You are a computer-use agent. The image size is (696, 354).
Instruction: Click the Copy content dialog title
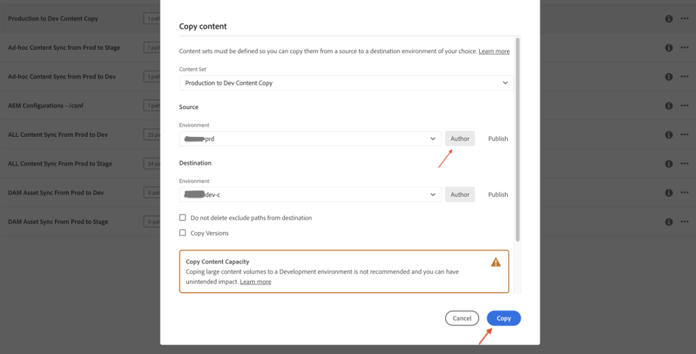click(x=203, y=26)
